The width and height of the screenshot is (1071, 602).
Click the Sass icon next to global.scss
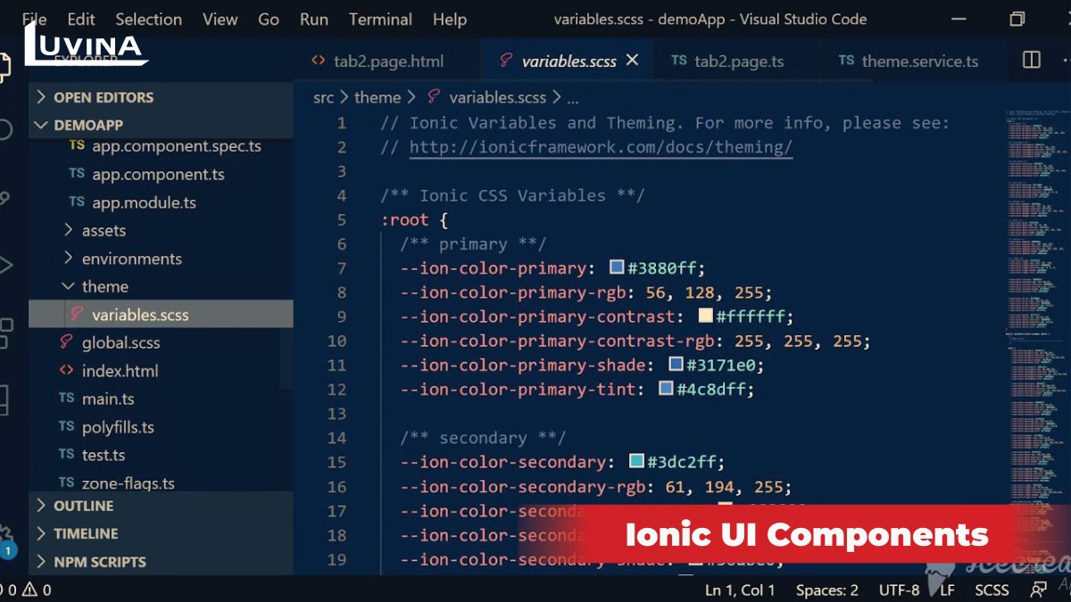(66, 342)
